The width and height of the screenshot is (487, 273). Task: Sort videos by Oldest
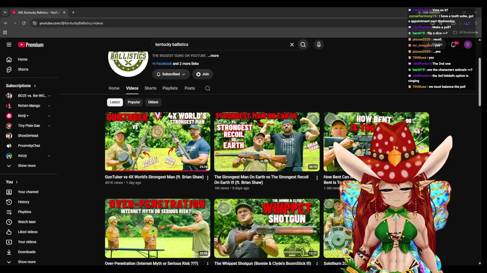pos(153,102)
